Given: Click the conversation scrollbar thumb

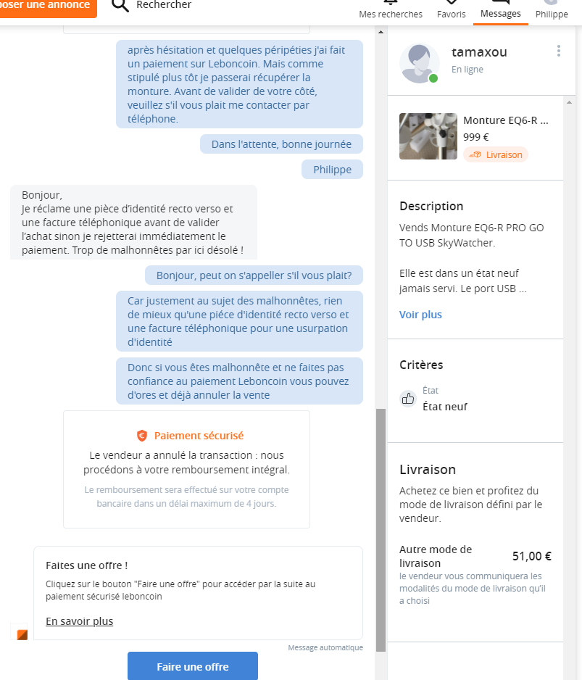Looking at the screenshot, I should pyautogui.click(x=381, y=529).
